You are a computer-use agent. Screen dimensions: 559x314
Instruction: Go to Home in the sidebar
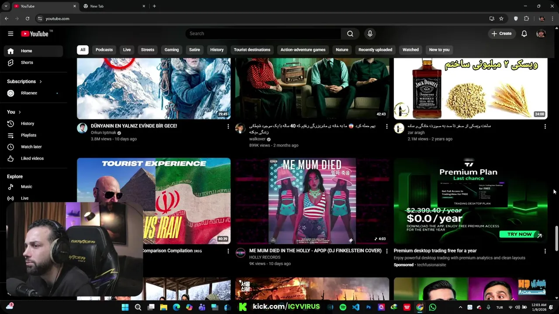pyautogui.click(x=34, y=51)
